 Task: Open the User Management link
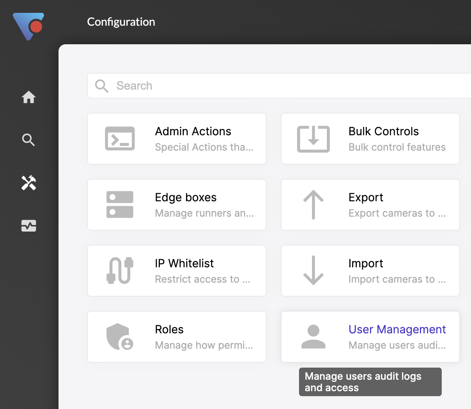click(x=397, y=329)
